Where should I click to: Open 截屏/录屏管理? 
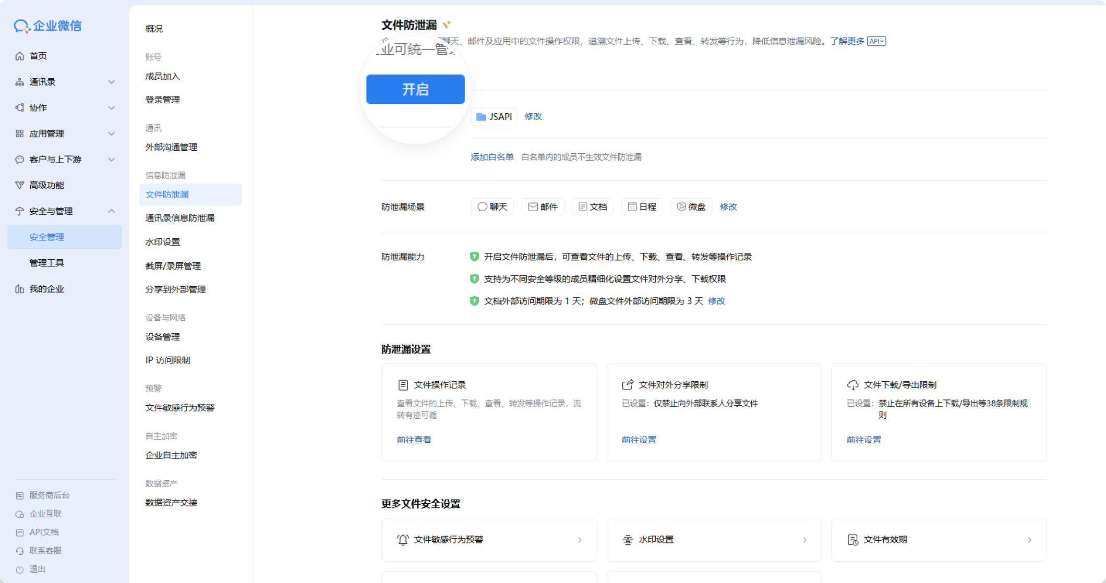click(x=173, y=266)
